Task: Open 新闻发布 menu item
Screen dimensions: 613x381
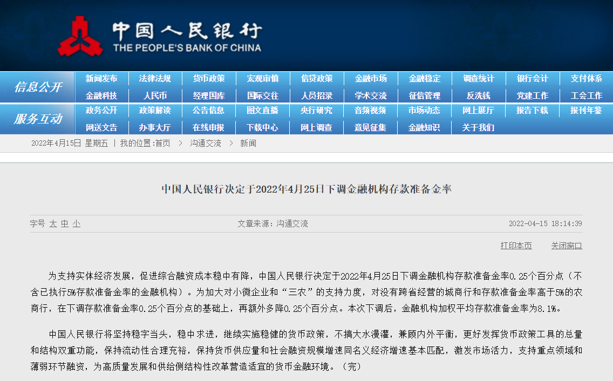Action: (x=101, y=79)
